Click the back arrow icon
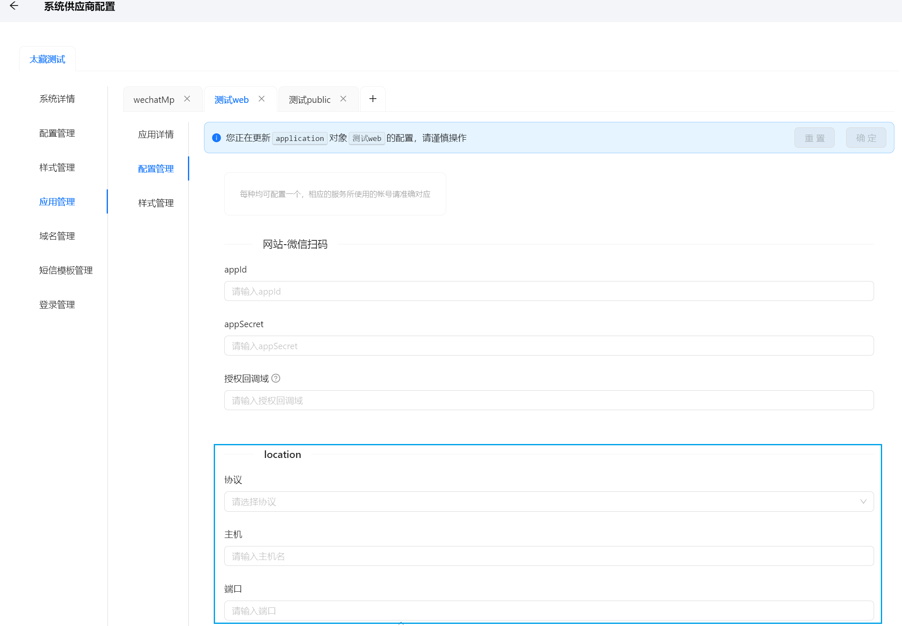 click(x=14, y=6)
